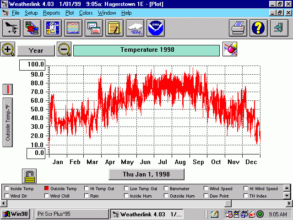Click the red line style button

8,89
